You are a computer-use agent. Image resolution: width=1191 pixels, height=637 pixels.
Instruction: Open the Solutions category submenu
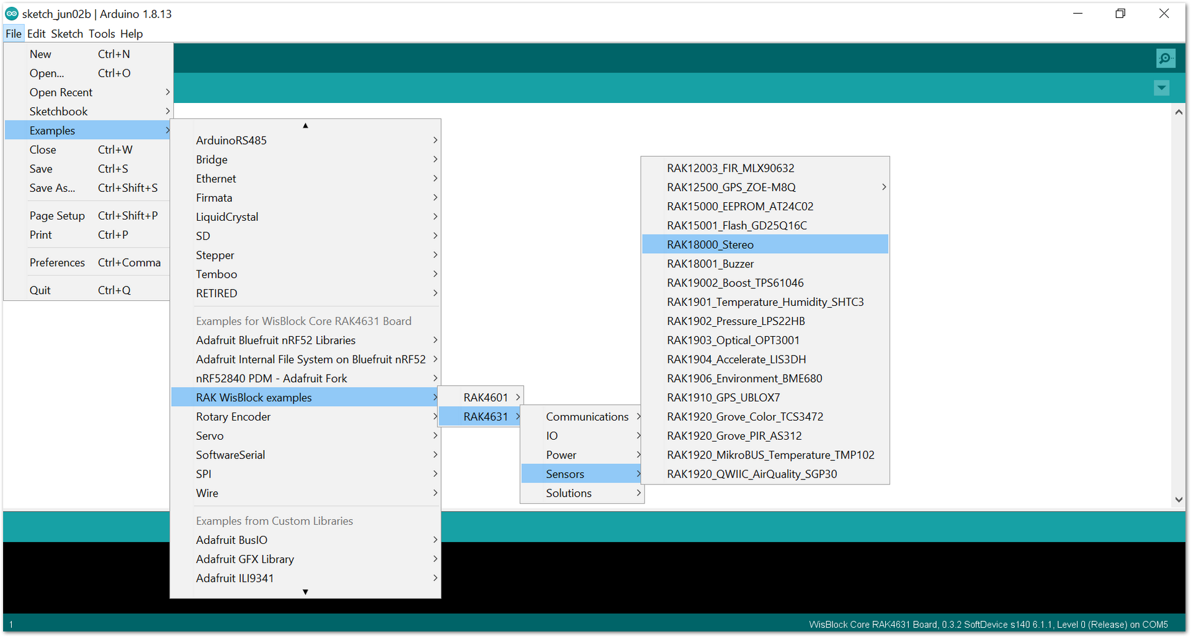pyautogui.click(x=582, y=493)
